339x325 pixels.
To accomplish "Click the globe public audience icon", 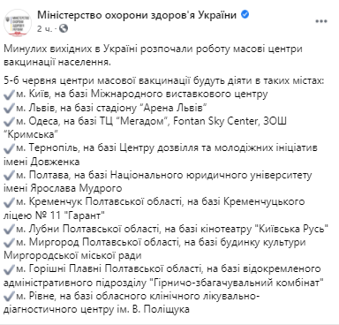I will [64, 28].
